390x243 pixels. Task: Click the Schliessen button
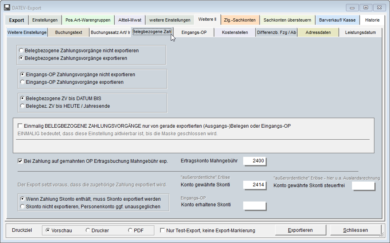click(x=356, y=230)
